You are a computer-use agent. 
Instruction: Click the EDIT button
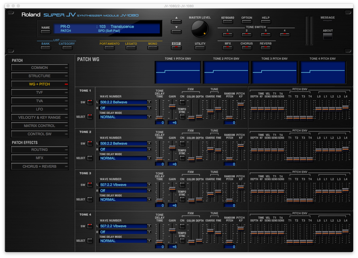click(x=176, y=48)
